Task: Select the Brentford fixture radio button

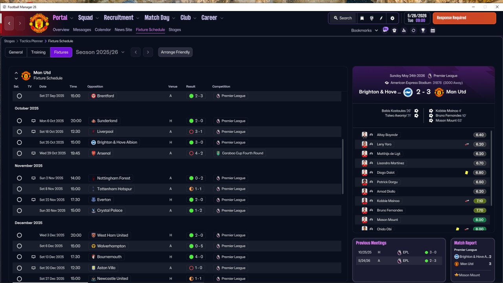Action: click(19, 96)
